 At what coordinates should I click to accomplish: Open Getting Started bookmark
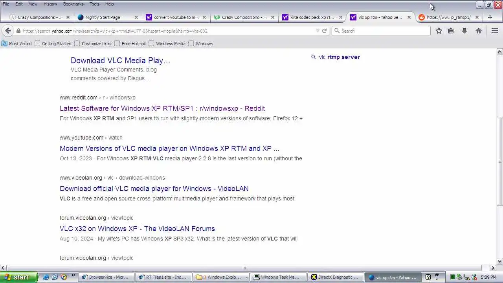(x=53, y=44)
